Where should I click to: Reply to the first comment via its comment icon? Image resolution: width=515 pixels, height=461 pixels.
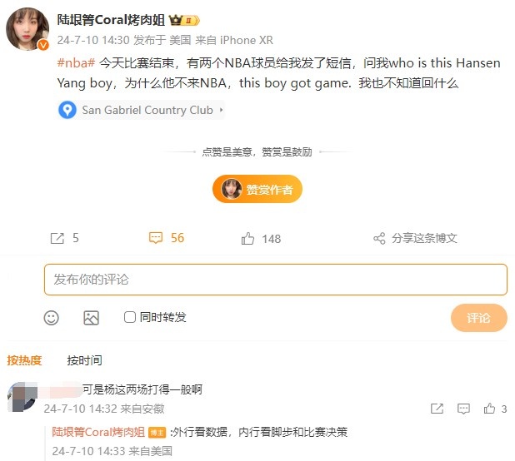[x=463, y=409]
